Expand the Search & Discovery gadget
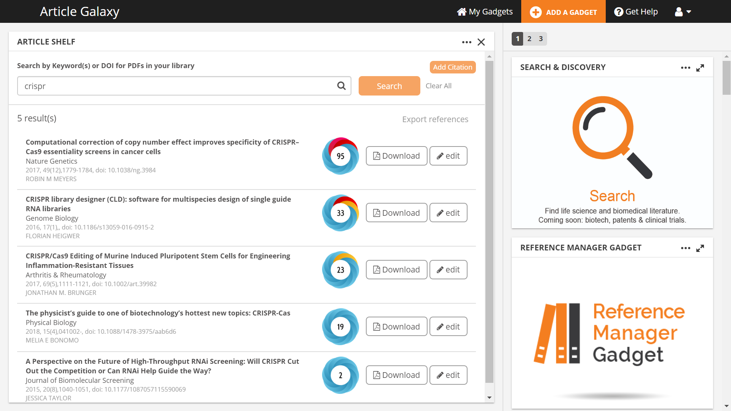This screenshot has width=731, height=411. [700, 68]
